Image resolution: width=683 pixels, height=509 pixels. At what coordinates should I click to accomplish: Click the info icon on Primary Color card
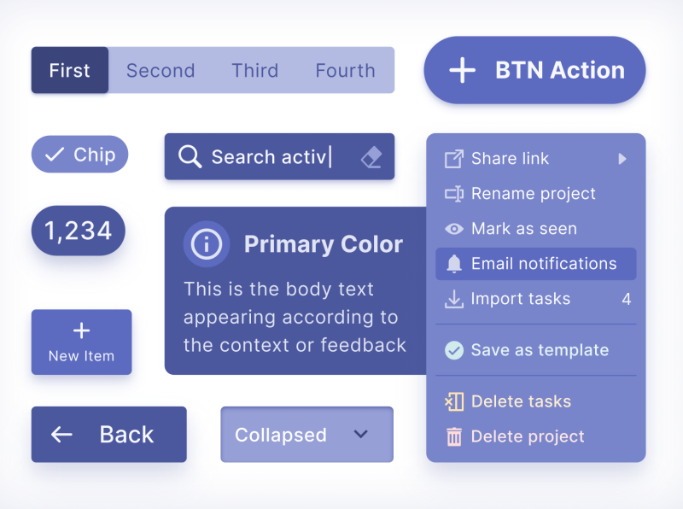[205, 243]
